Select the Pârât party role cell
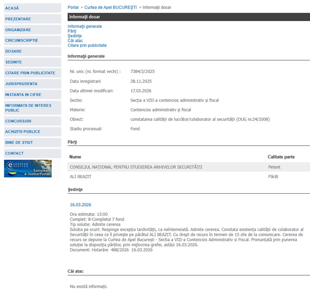 point(273,176)
